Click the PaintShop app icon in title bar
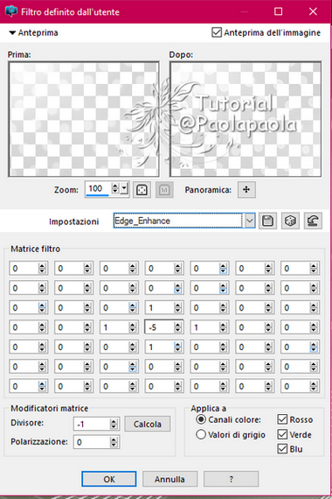 [10, 11]
